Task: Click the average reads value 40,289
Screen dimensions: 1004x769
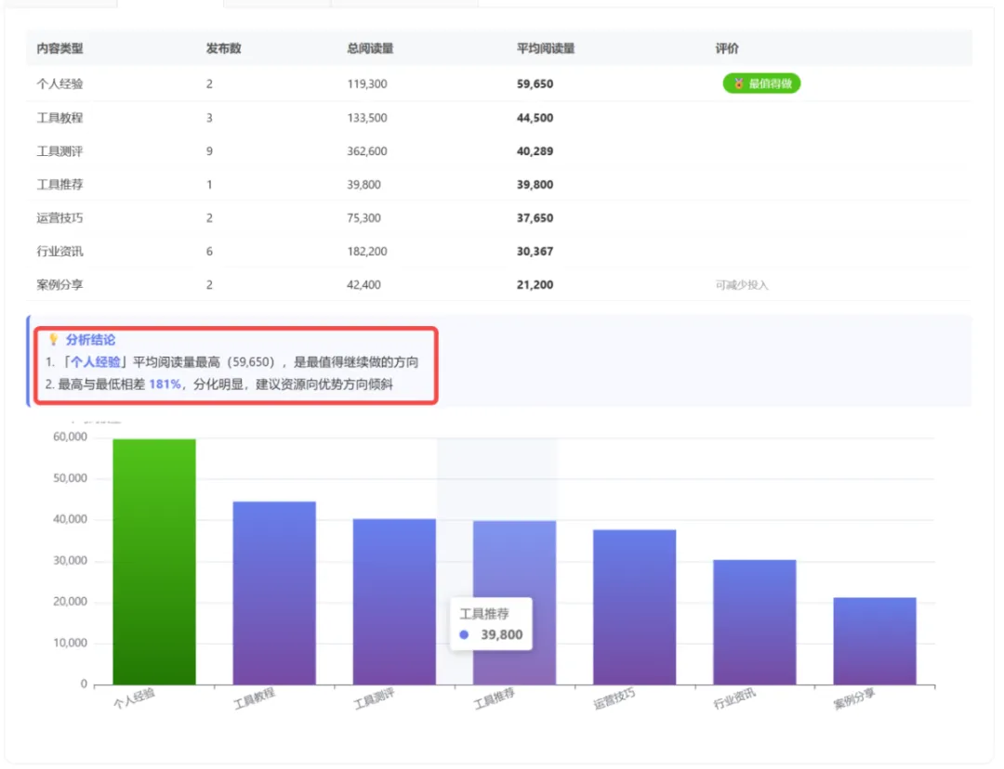Action: pyautogui.click(x=535, y=151)
